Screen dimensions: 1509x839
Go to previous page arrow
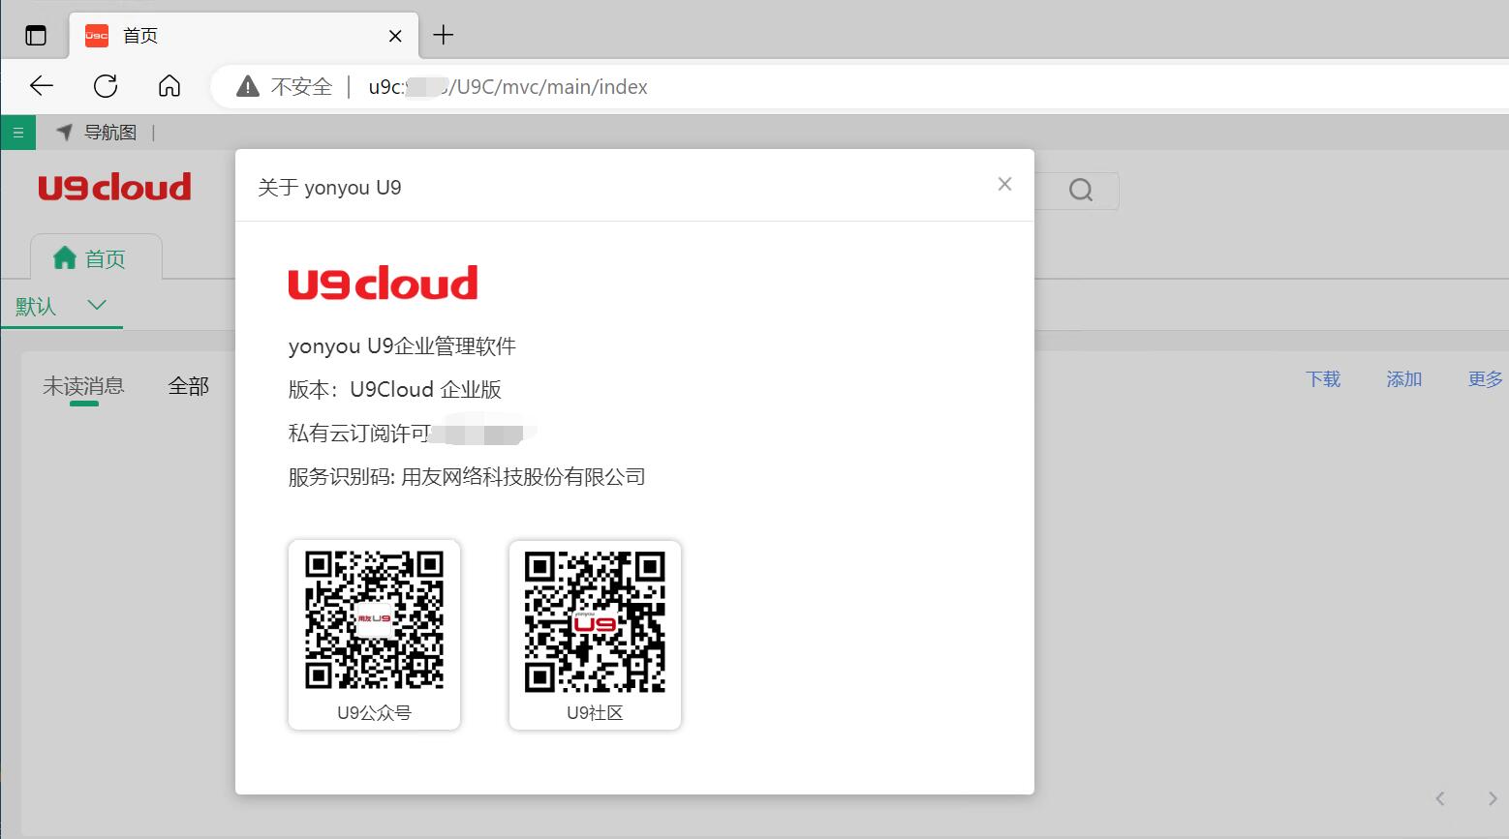(1440, 798)
